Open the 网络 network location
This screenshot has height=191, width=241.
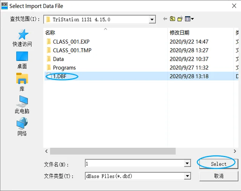click(x=22, y=127)
